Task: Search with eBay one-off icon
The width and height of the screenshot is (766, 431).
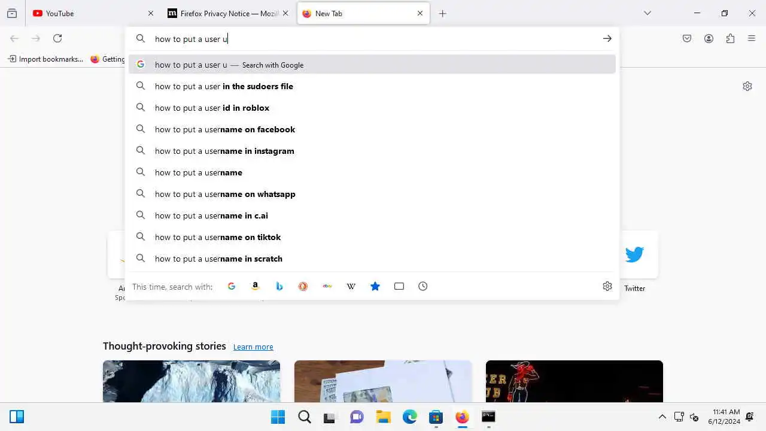Action: click(327, 286)
